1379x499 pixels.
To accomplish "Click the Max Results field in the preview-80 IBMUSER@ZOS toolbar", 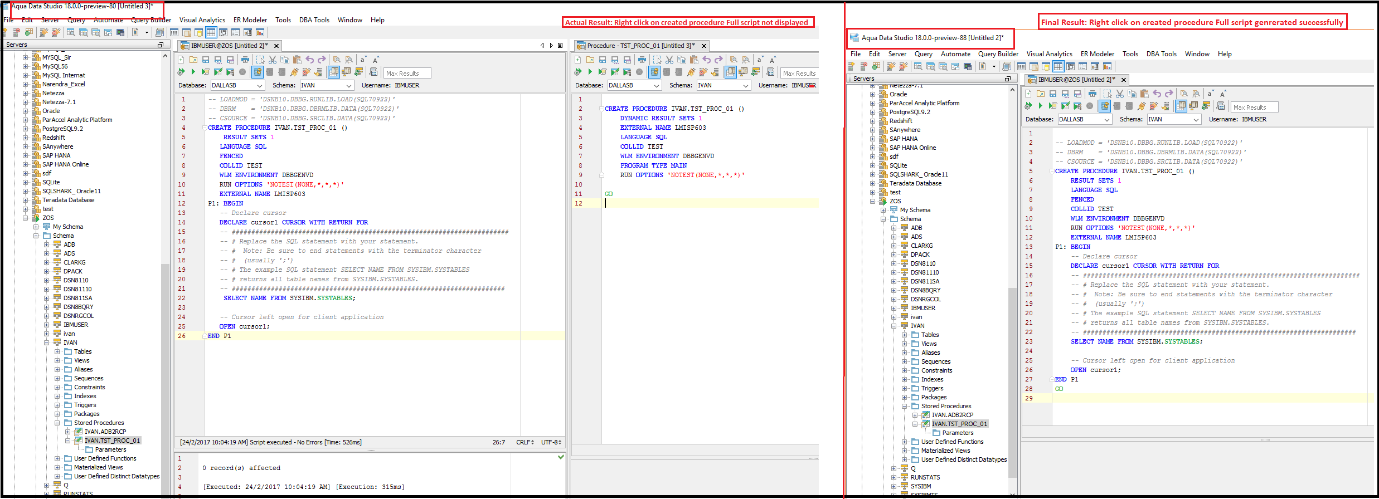I will tap(407, 73).
